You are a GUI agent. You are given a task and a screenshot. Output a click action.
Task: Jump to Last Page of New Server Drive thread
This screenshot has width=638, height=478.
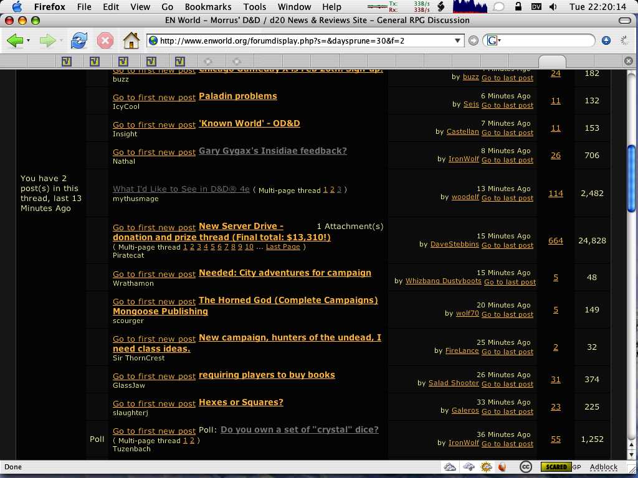pos(283,246)
